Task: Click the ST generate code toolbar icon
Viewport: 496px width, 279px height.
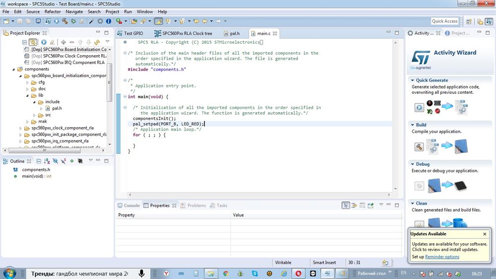Action: point(48,21)
